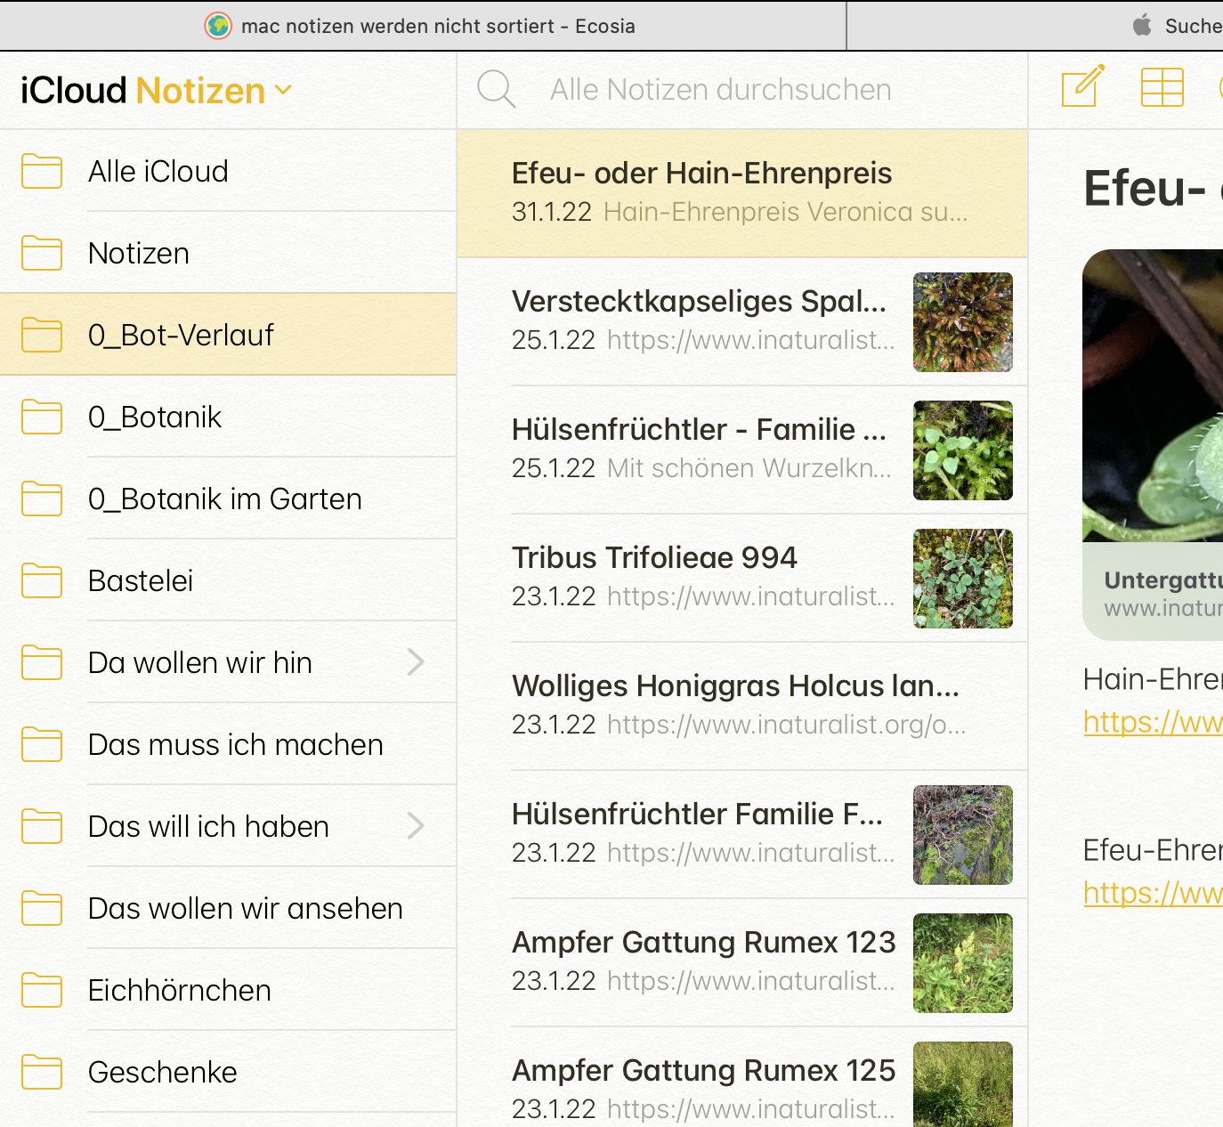
Task: Click the compose new note icon
Action: (x=1082, y=87)
